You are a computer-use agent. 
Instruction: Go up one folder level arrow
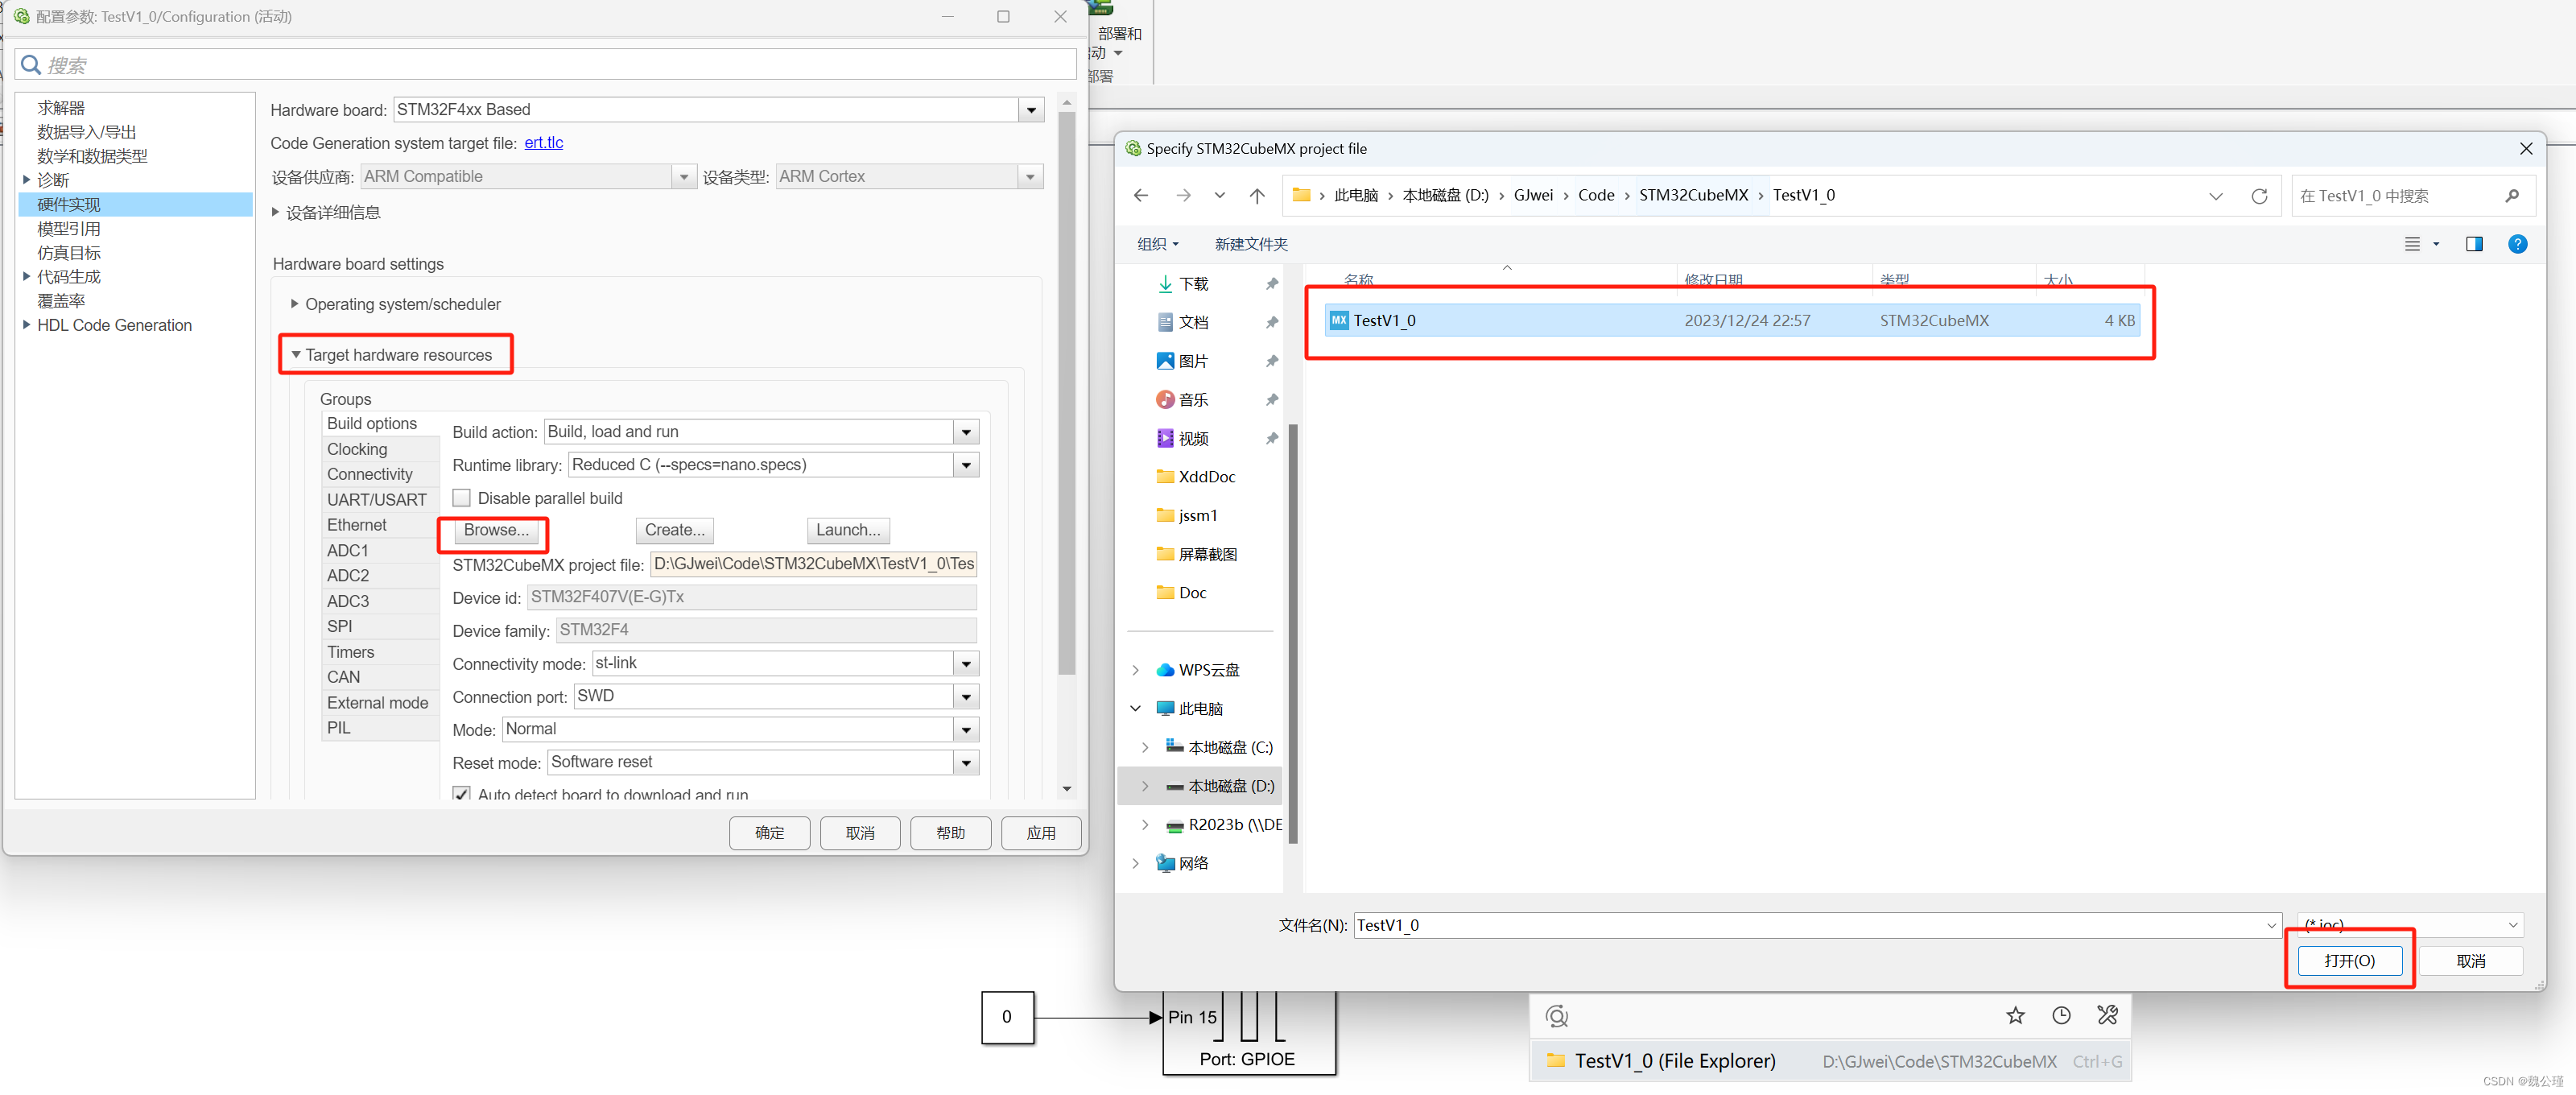(1257, 196)
